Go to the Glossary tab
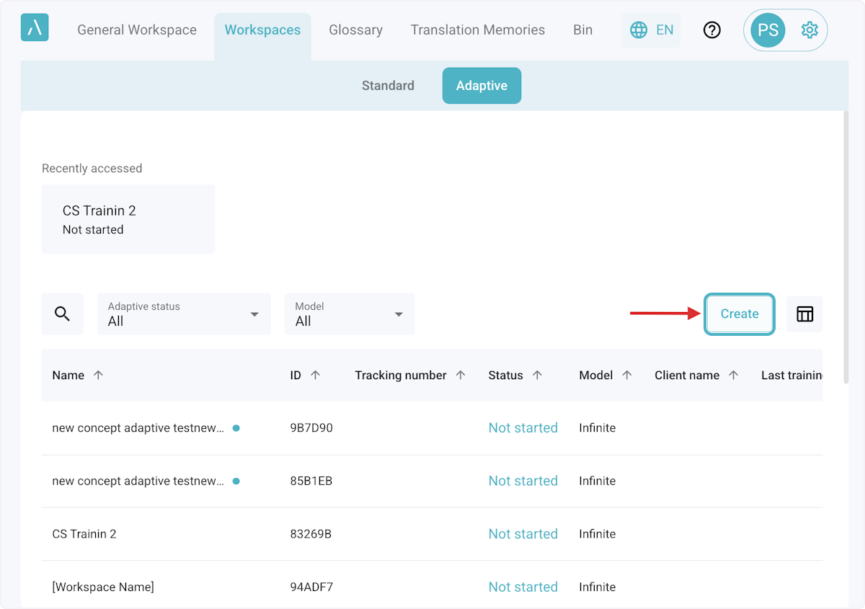Screen dimensions: 865x609 (x=355, y=30)
